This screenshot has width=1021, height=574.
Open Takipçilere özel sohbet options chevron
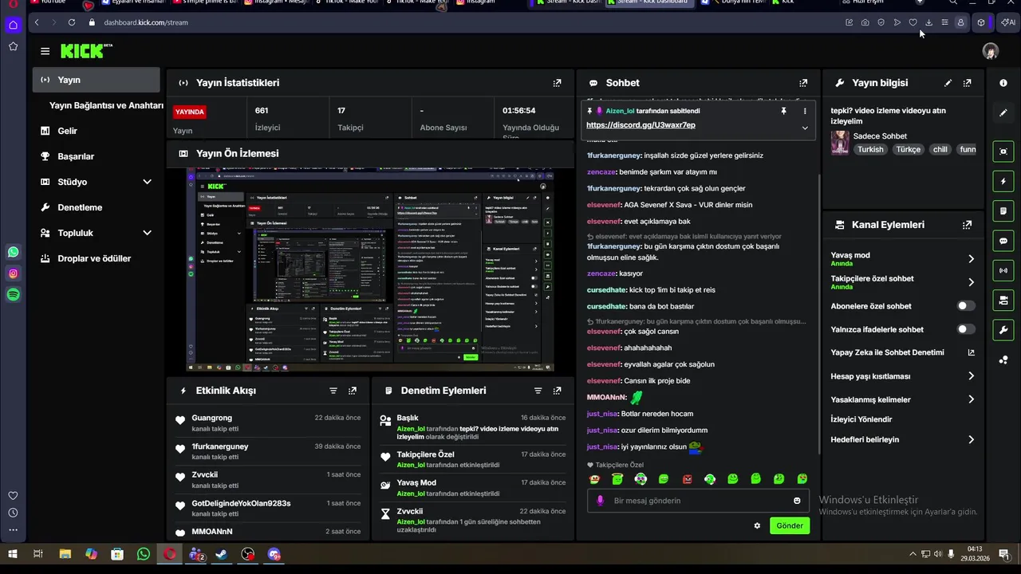pos(971,282)
